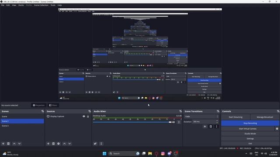Open advanced audio properties gears icon
This screenshot has height=157, width=280.
click(x=95, y=143)
